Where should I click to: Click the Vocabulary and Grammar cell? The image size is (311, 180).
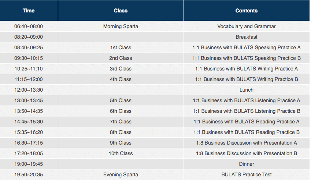[x=246, y=26]
